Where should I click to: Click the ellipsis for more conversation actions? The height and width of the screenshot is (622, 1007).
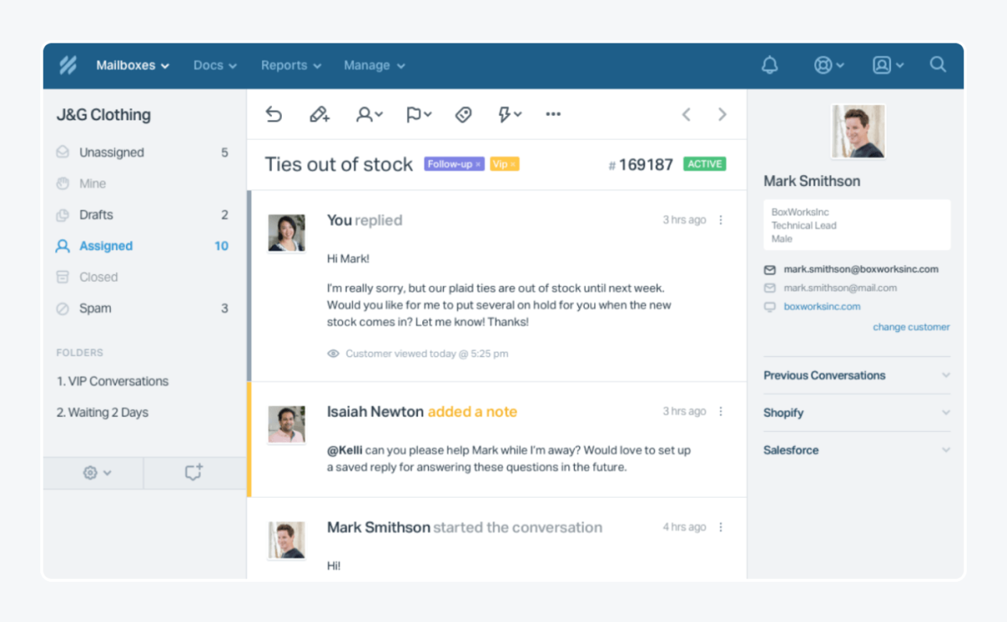point(552,114)
